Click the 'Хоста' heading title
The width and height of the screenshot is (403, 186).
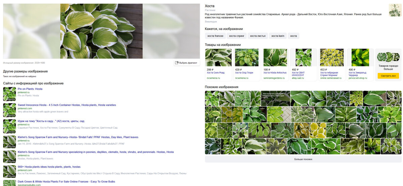pos(210,6)
